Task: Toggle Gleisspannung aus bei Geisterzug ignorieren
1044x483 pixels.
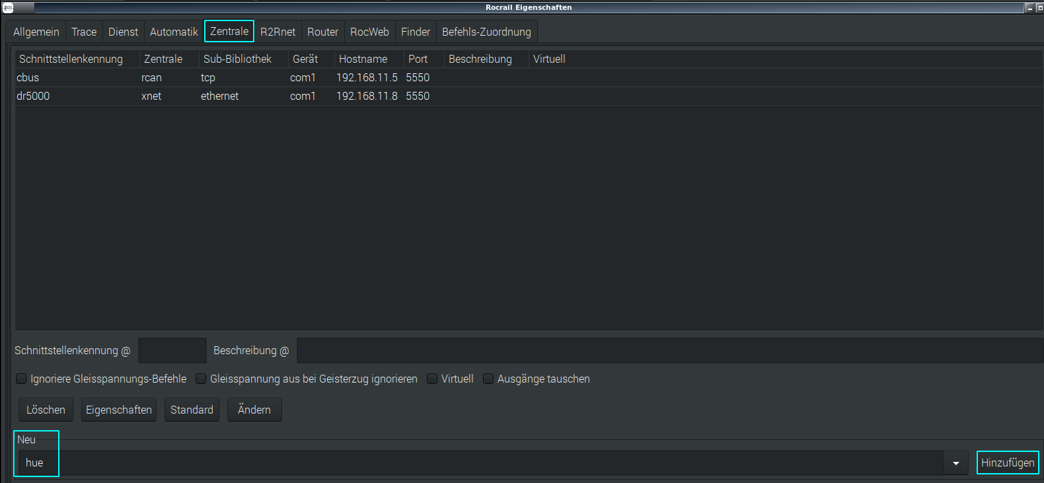Action: pyautogui.click(x=202, y=379)
